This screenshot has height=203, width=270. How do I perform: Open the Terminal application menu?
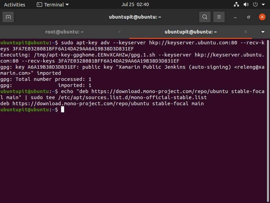point(52,4)
